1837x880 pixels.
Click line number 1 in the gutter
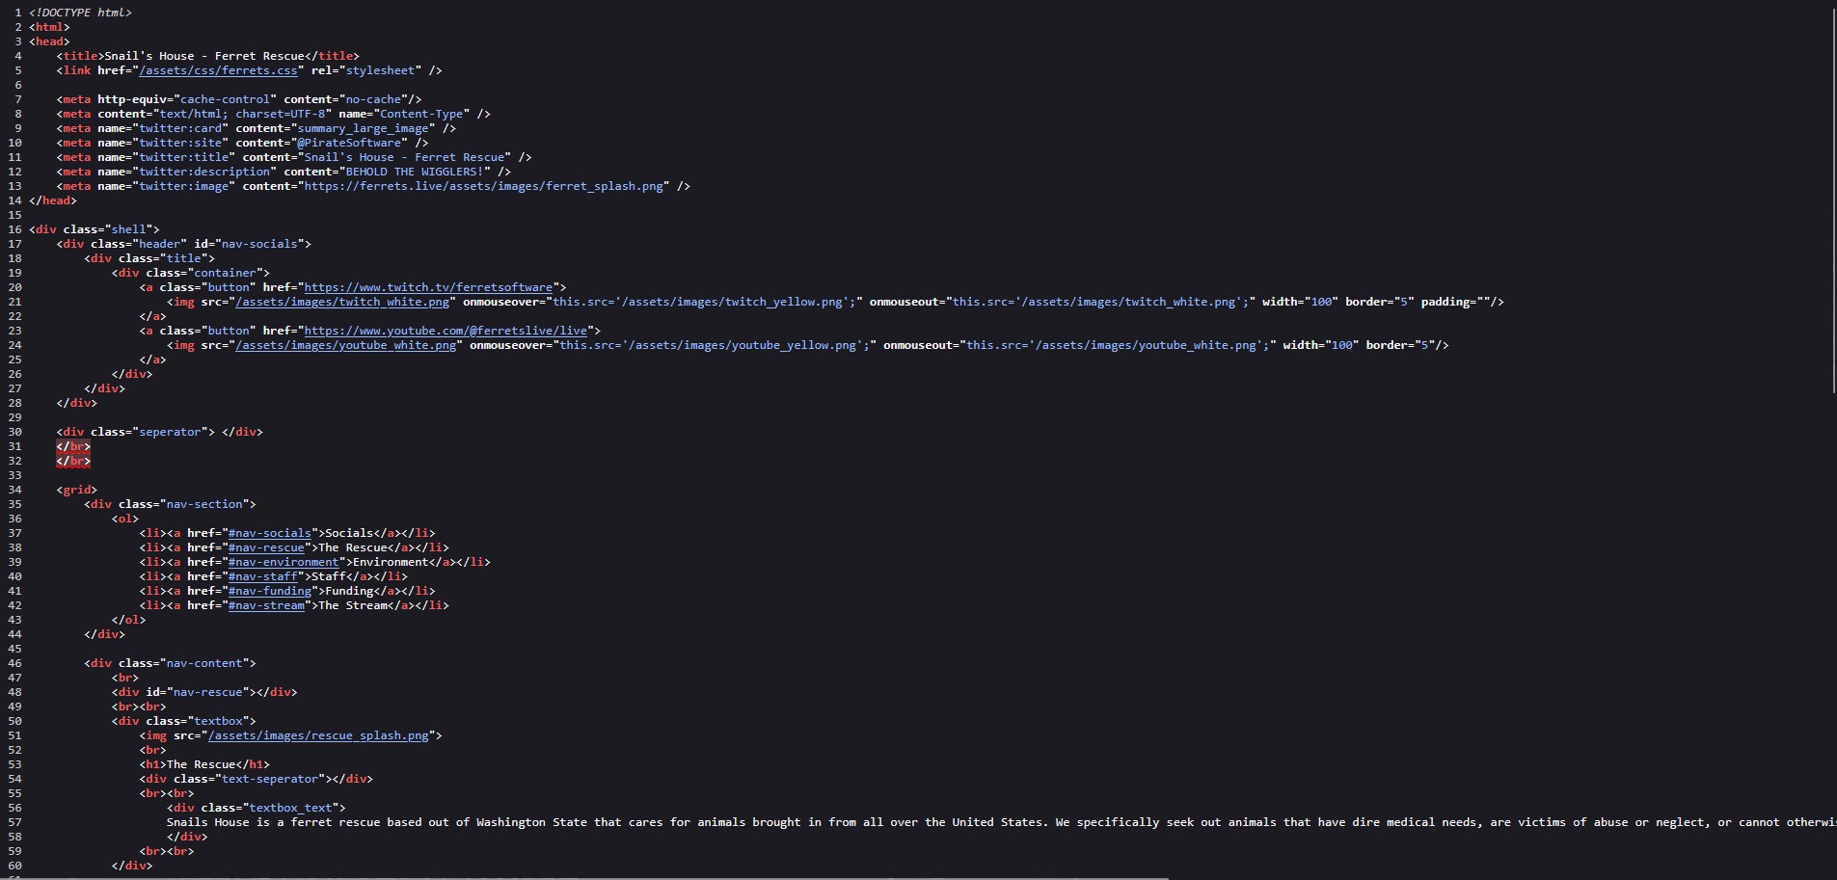coord(17,13)
